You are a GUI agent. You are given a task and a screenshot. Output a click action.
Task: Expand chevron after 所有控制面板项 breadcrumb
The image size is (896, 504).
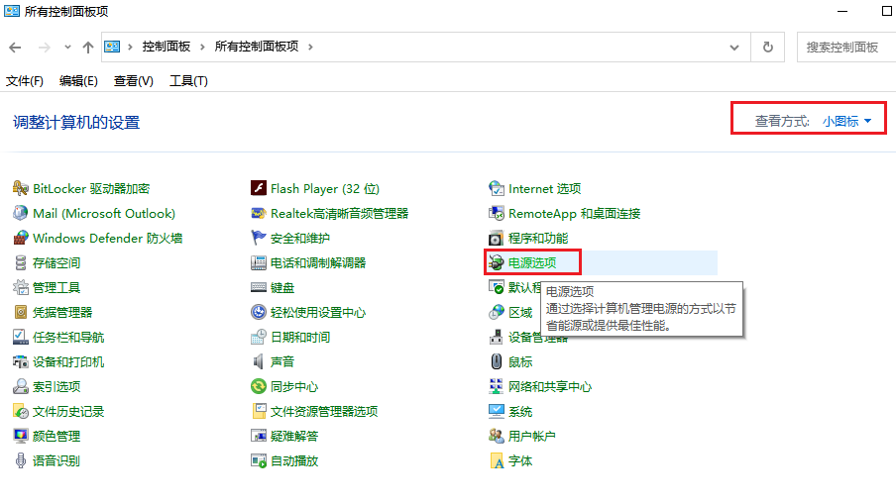310,47
